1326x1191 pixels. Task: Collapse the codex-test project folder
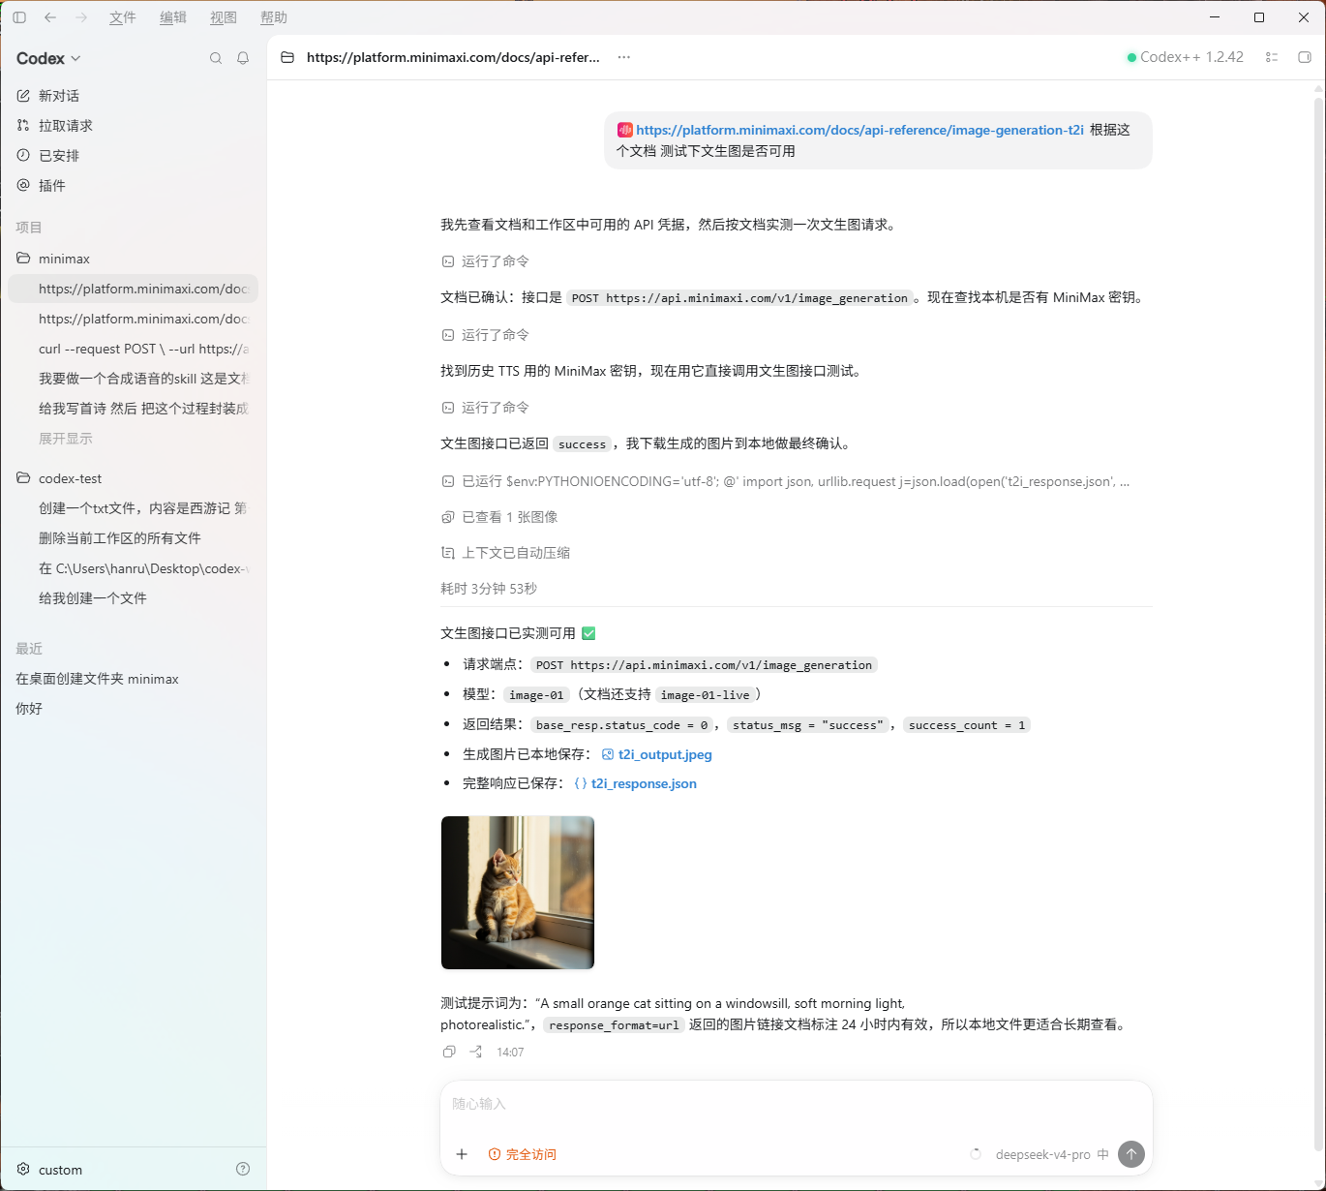coord(133,478)
